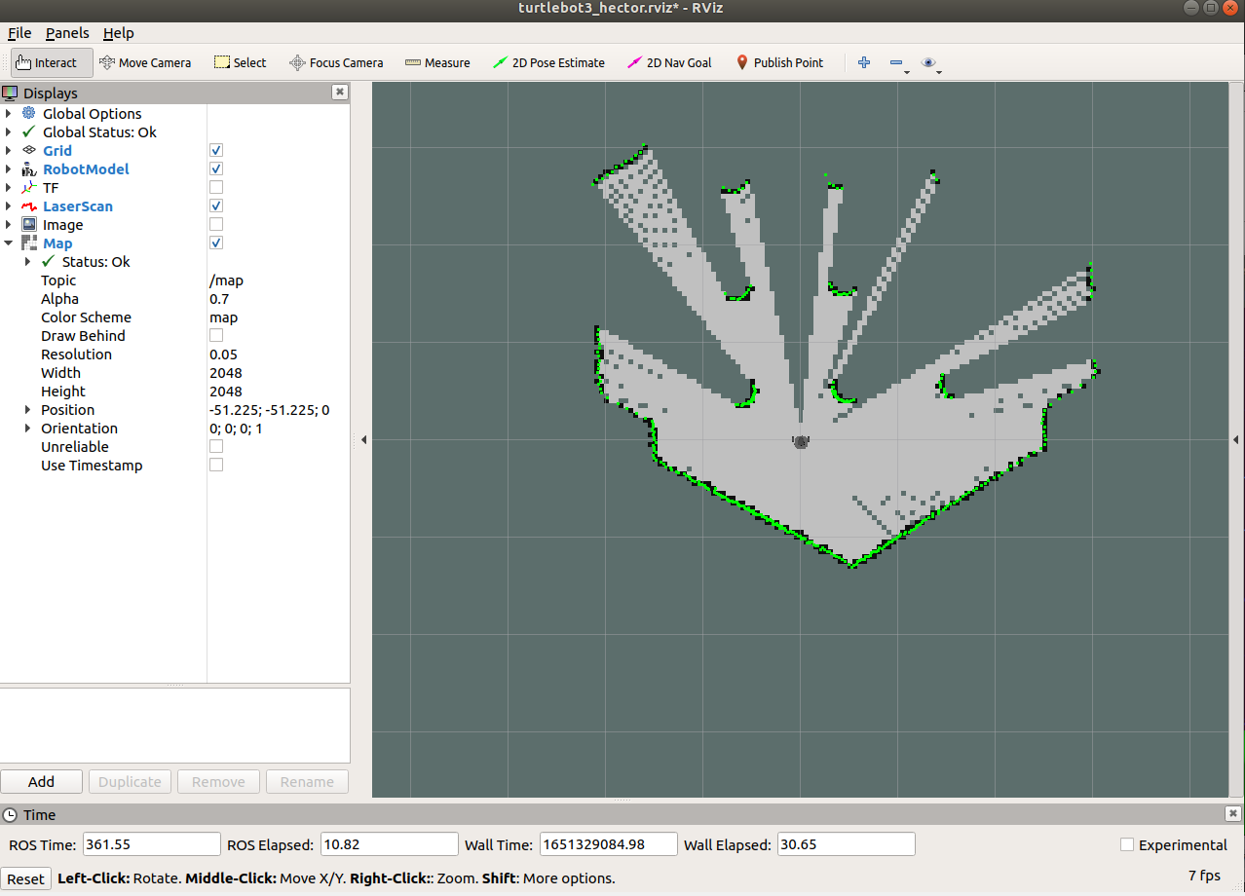This screenshot has width=1245, height=896.
Task: Enable the TF display checkbox
Action: [x=215, y=187]
